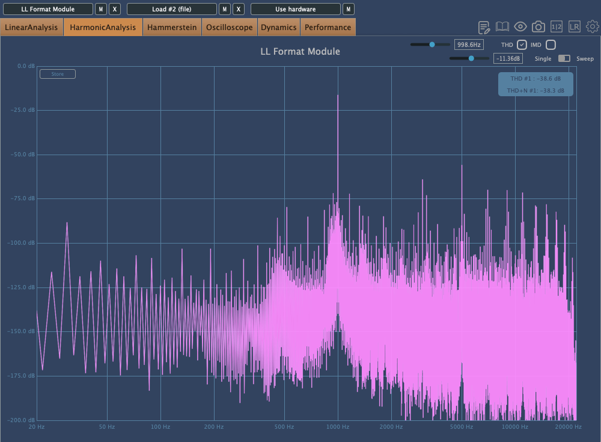This screenshot has height=442, width=601.
Task: Remove the Load #2 (file) slot with X
Action: pos(239,9)
